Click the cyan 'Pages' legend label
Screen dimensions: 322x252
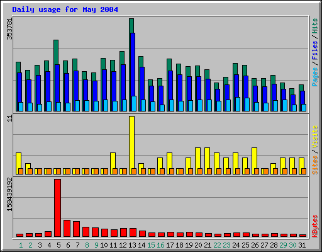(315, 77)
